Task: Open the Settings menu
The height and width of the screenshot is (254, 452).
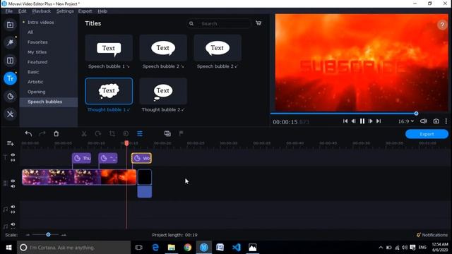Action: [x=65, y=11]
